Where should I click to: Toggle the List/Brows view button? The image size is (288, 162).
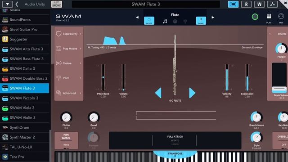tap(57, 4)
